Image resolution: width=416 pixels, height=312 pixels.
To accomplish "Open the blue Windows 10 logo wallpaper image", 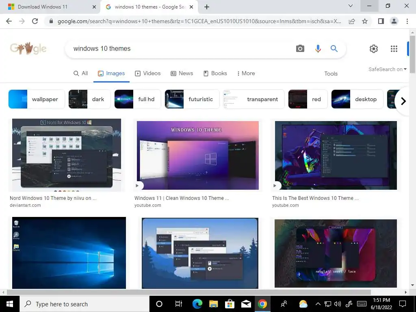I will (69, 253).
